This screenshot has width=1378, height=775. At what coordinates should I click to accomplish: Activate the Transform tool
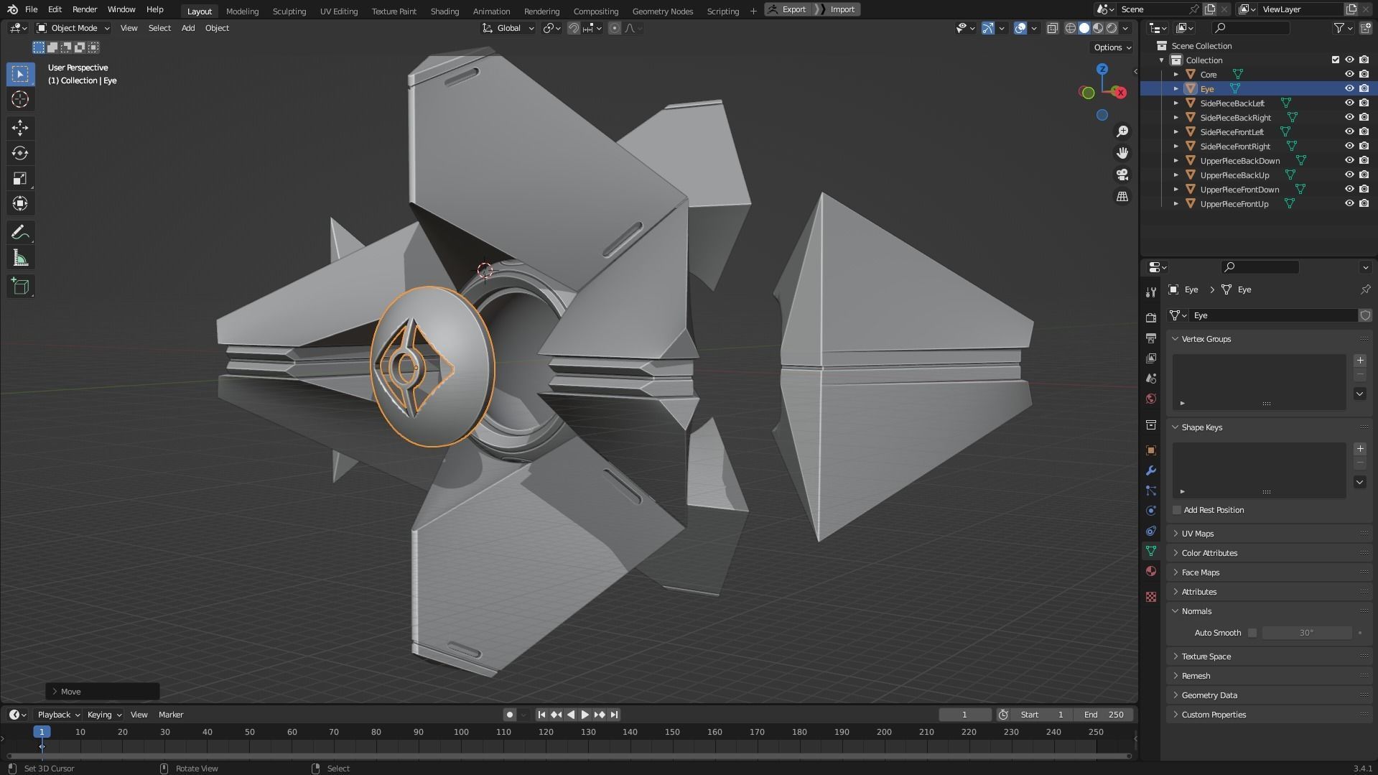point(20,203)
